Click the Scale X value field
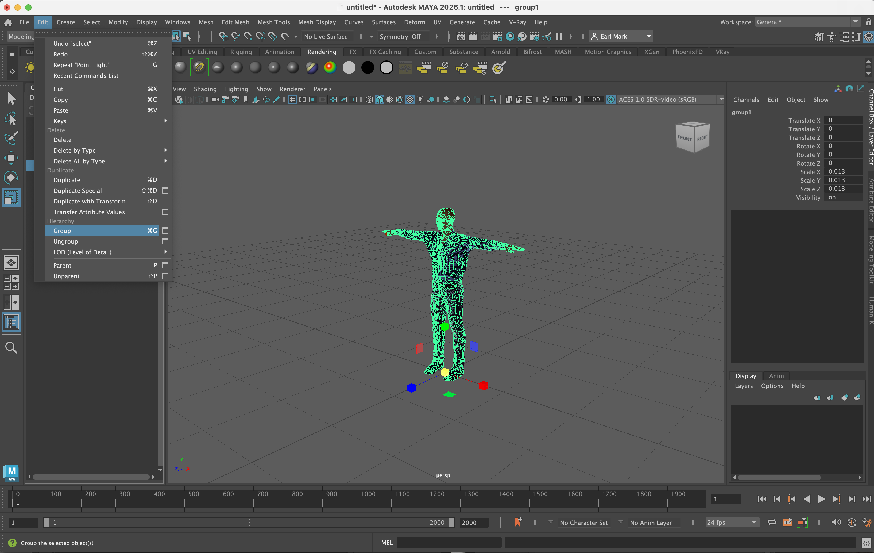The height and width of the screenshot is (553, 874). (843, 172)
